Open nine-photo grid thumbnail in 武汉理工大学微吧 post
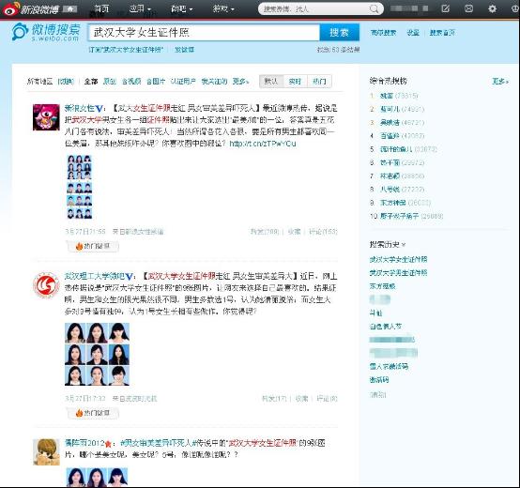Viewport: 520px width, 488px height. click(x=97, y=354)
